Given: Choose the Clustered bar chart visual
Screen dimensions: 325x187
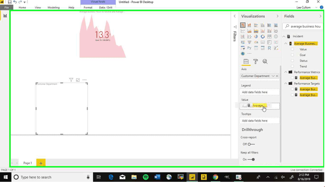Looking at the screenshot, I should coord(256,25).
